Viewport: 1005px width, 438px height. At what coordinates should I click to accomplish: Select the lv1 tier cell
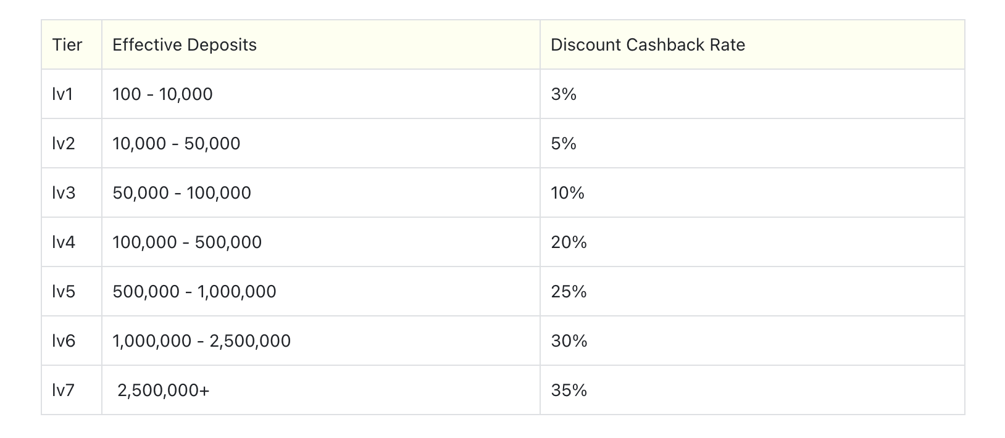(x=72, y=94)
